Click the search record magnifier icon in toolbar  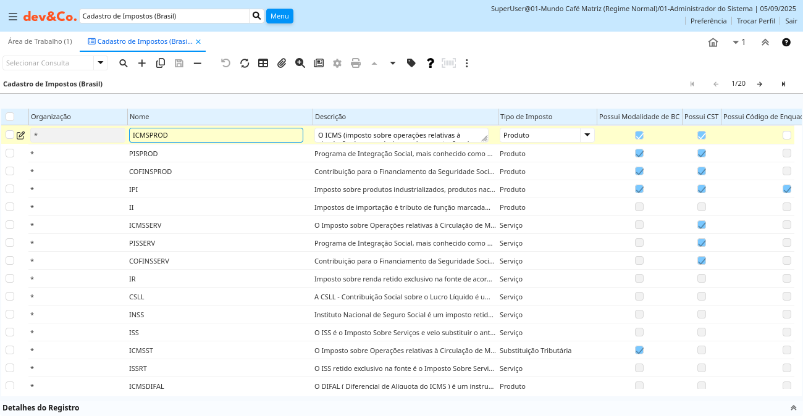[x=124, y=63]
